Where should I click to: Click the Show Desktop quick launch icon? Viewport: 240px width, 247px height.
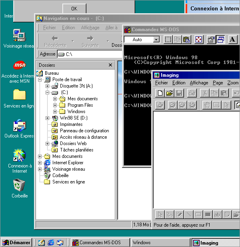41,243
